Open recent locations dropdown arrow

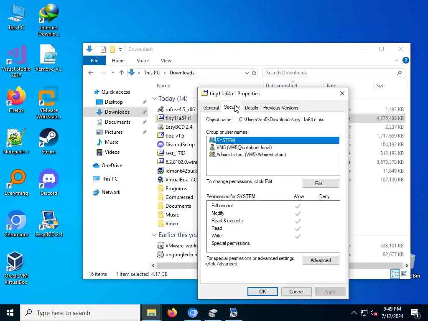(113, 73)
